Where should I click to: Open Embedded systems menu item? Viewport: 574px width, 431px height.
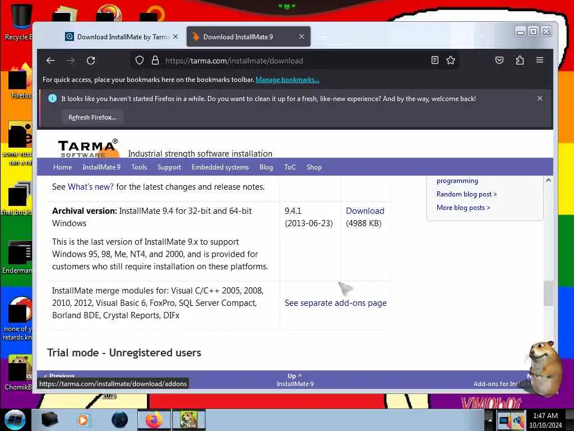tap(220, 167)
